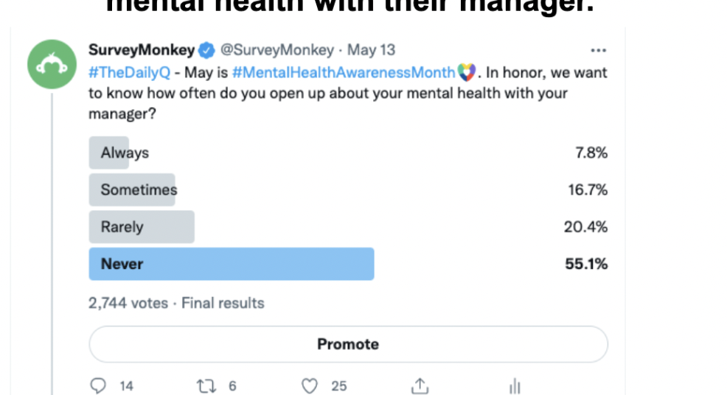Screen dimensions: 727x395
Task: Open the #MentalHealthAwarenessMonth hashtag link
Action: point(344,72)
